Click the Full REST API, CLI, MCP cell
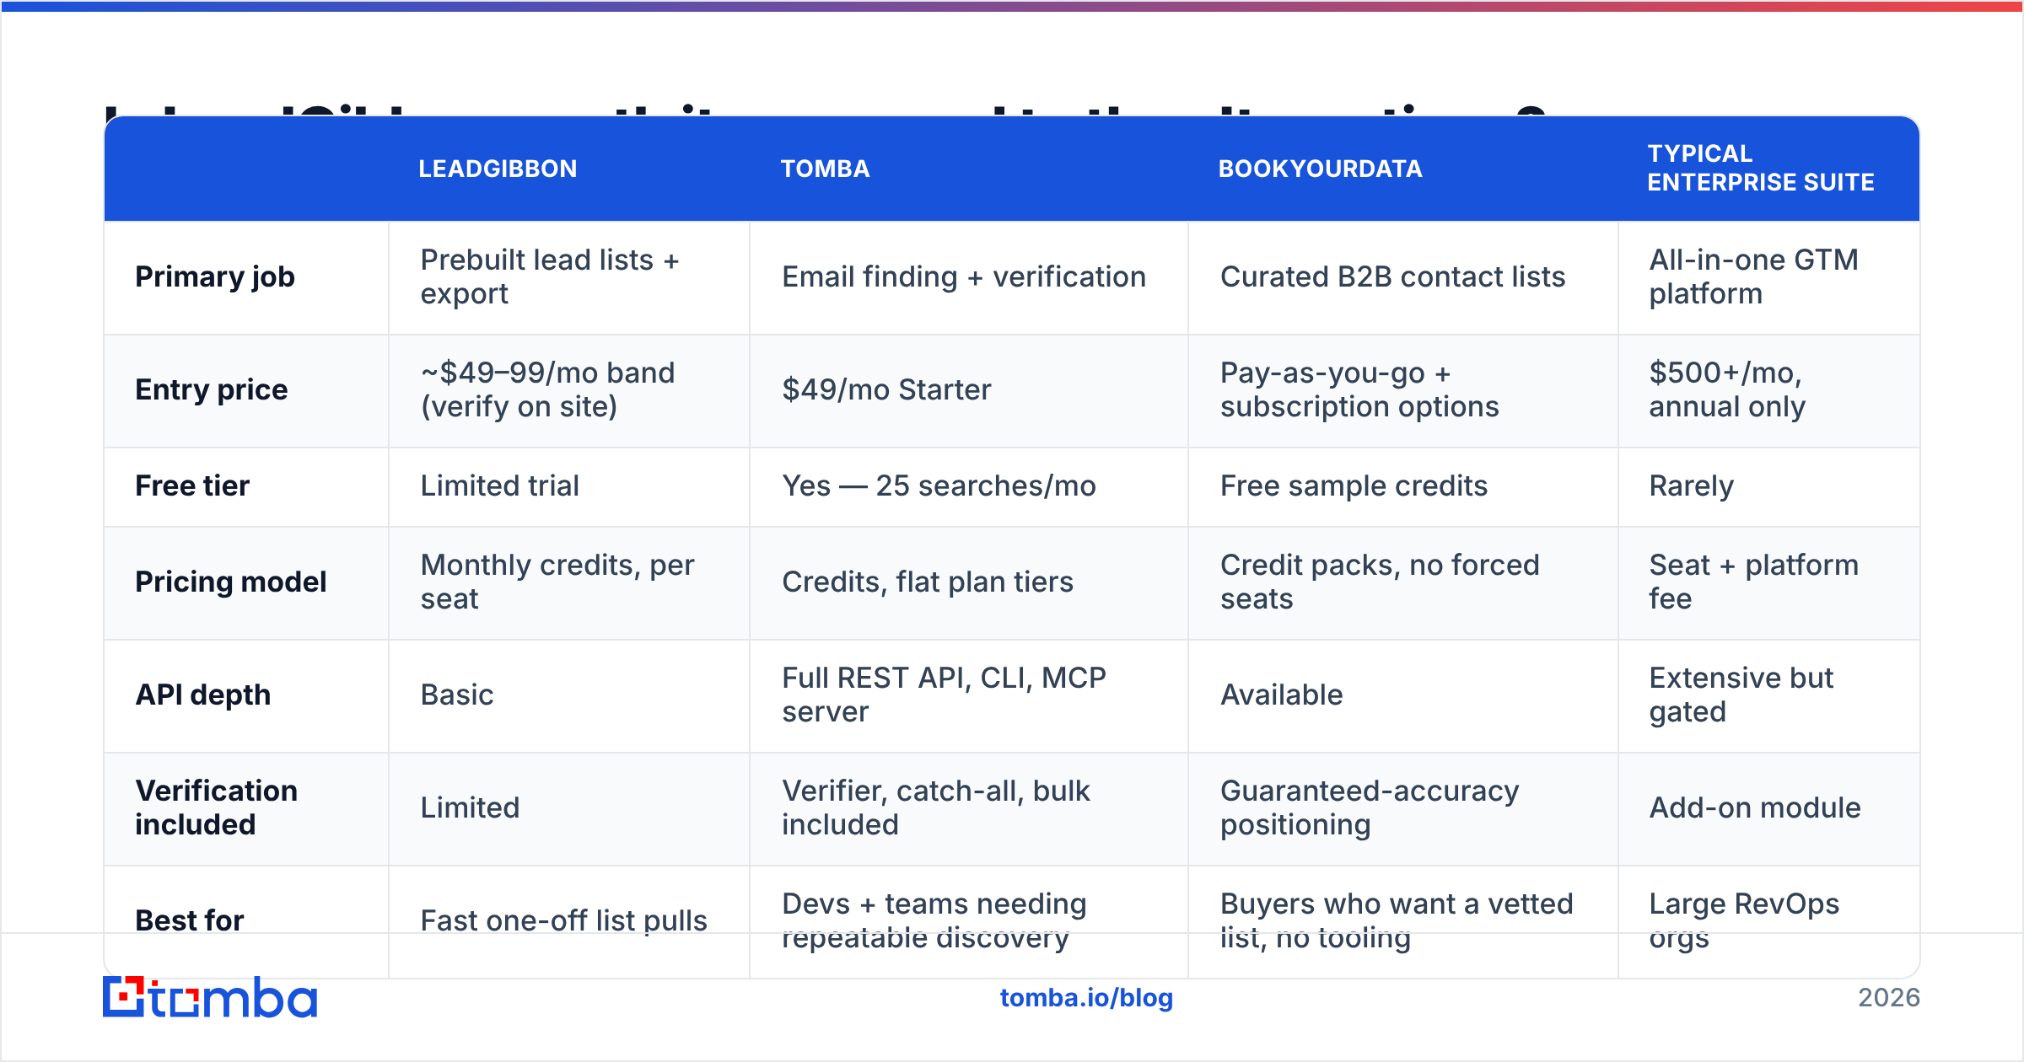The width and height of the screenshot is (2024, 1062). (944, 695)
